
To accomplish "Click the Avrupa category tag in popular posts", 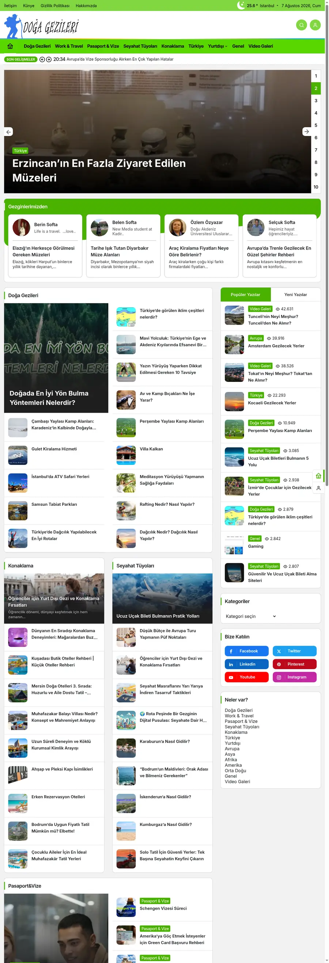I will click(x=256, y=338).
